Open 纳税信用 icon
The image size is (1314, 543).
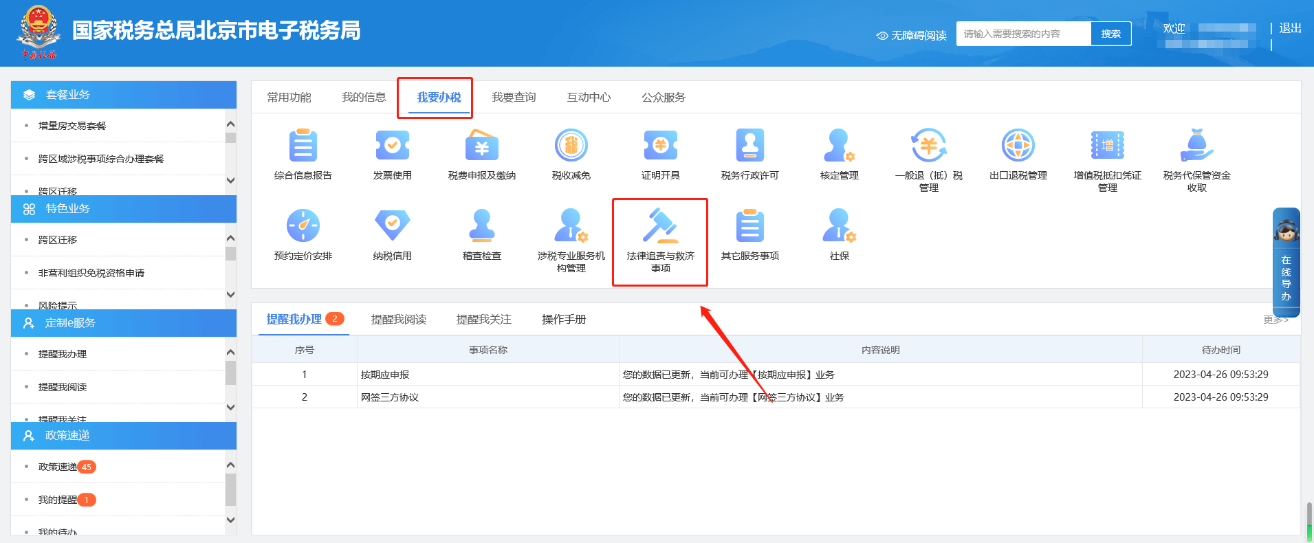click(x=393, y=225)
